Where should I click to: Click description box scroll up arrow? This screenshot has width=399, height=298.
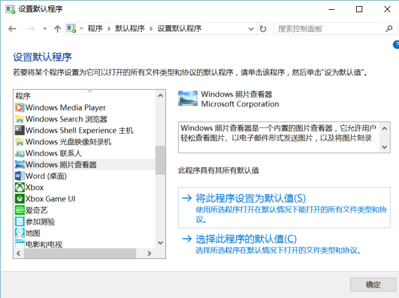point(384,128)
